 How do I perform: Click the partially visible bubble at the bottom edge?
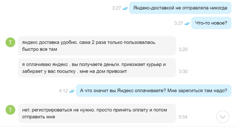97,126
